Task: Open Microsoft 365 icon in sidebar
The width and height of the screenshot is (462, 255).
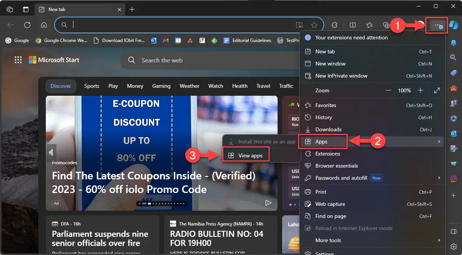Action: [453, 118]
